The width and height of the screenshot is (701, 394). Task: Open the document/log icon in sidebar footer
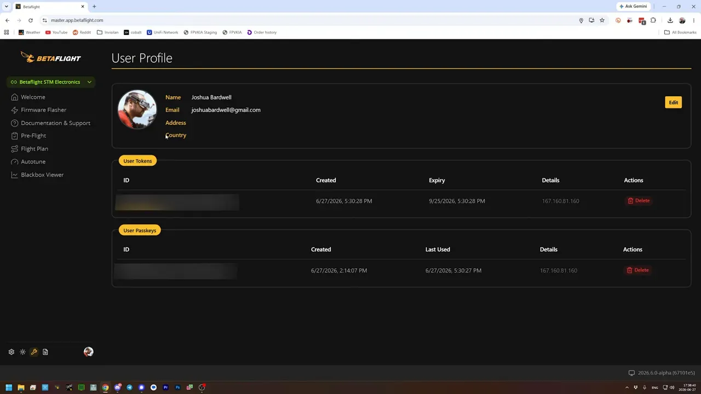45,352
